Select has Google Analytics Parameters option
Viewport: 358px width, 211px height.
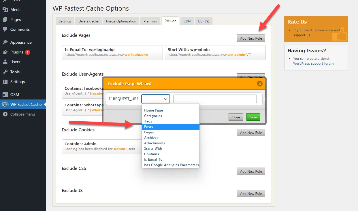(171, 165)
